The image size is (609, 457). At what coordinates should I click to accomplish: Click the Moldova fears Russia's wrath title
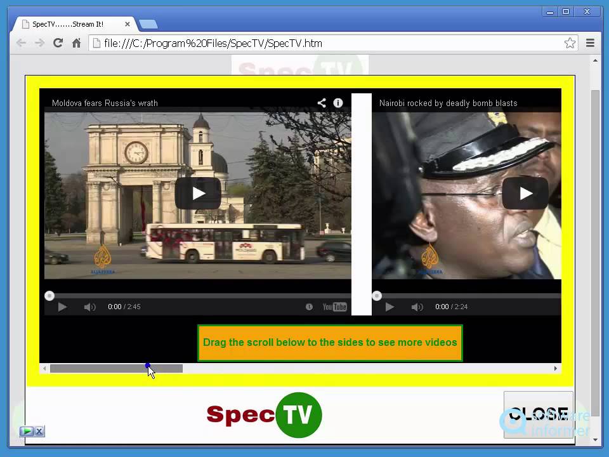[105, 103]
